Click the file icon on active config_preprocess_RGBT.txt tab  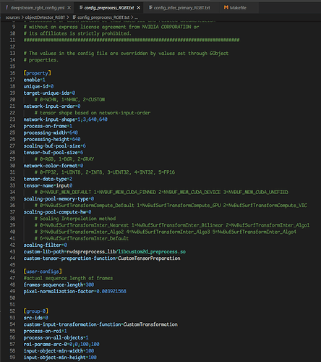point(81,8)
